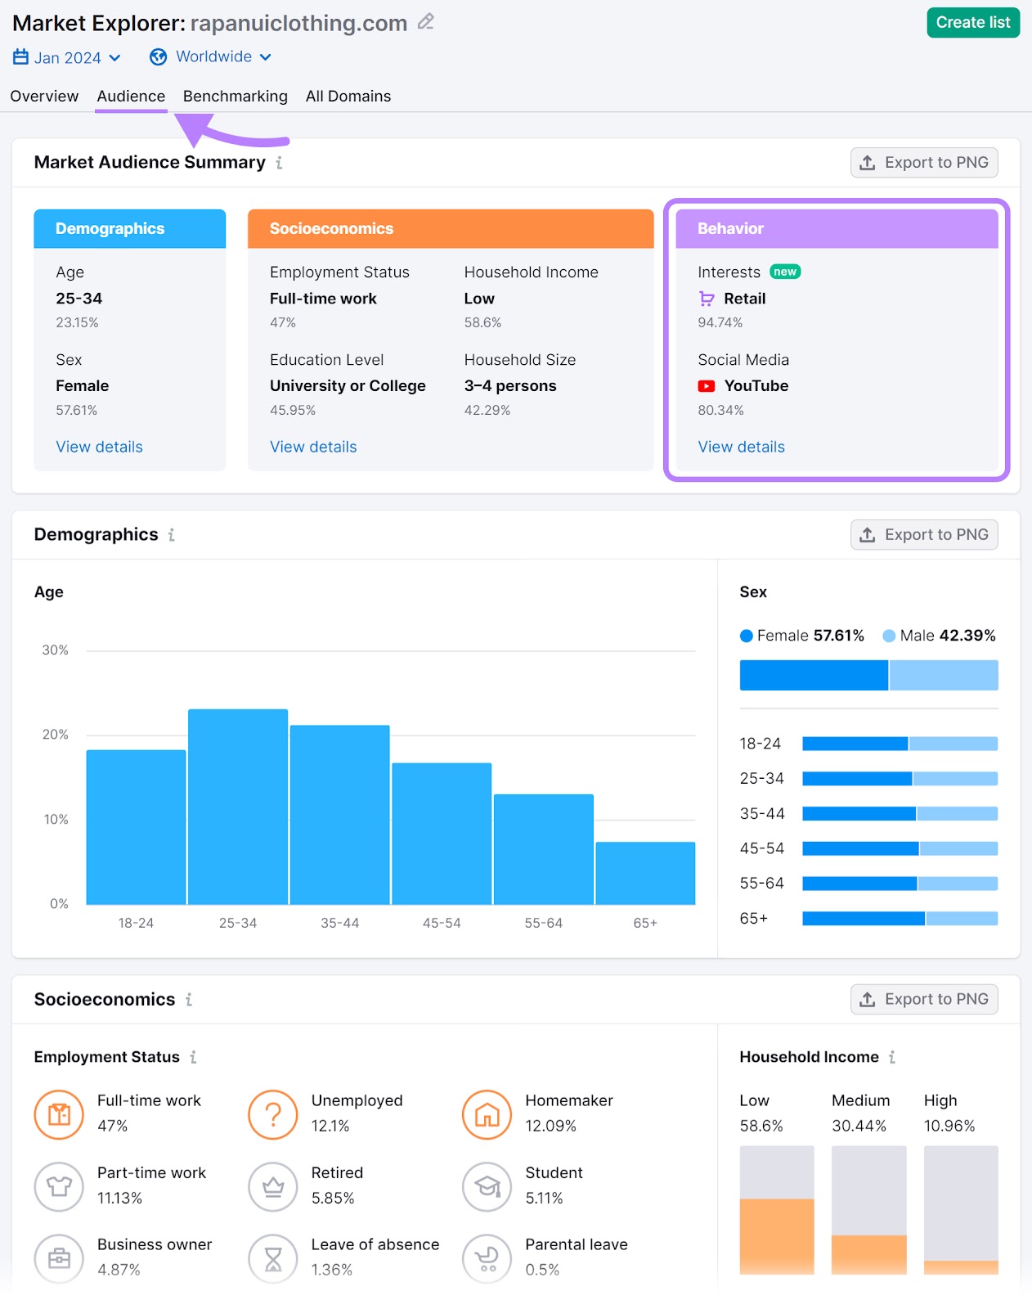This screenshot has height=1309, width=1032.
Task: Click the info icon beside Socioeconomics heading
Action: (189, 1000)
